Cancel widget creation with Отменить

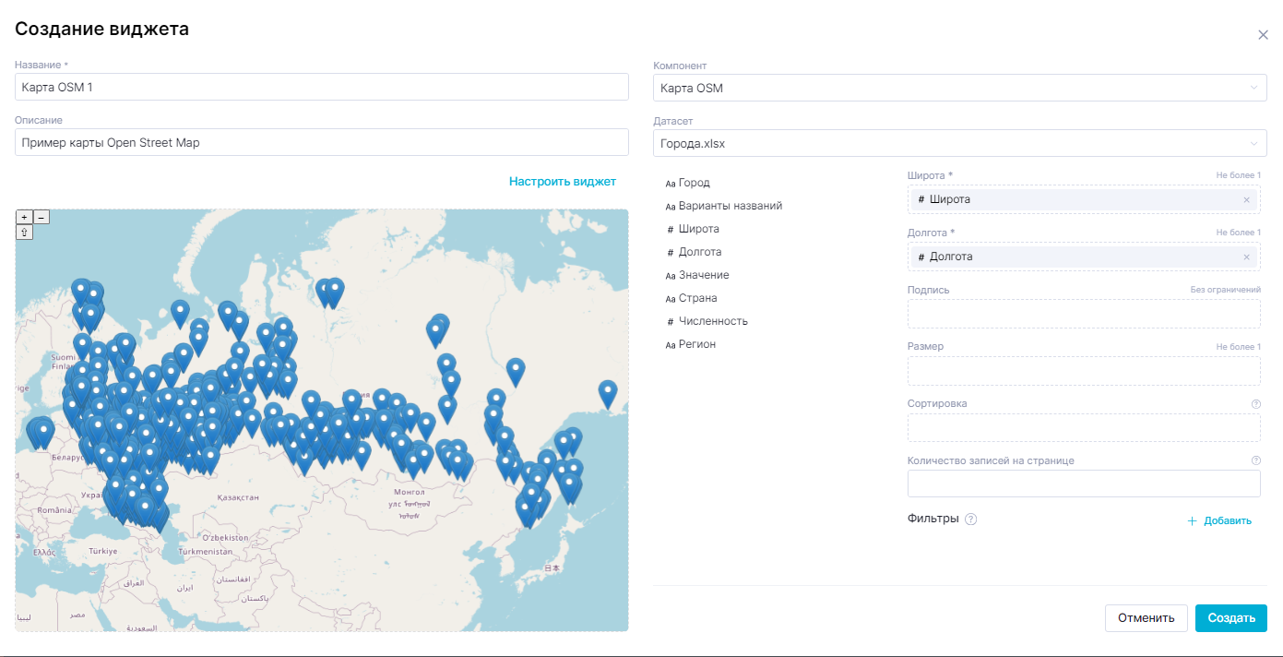[1146, 618]
